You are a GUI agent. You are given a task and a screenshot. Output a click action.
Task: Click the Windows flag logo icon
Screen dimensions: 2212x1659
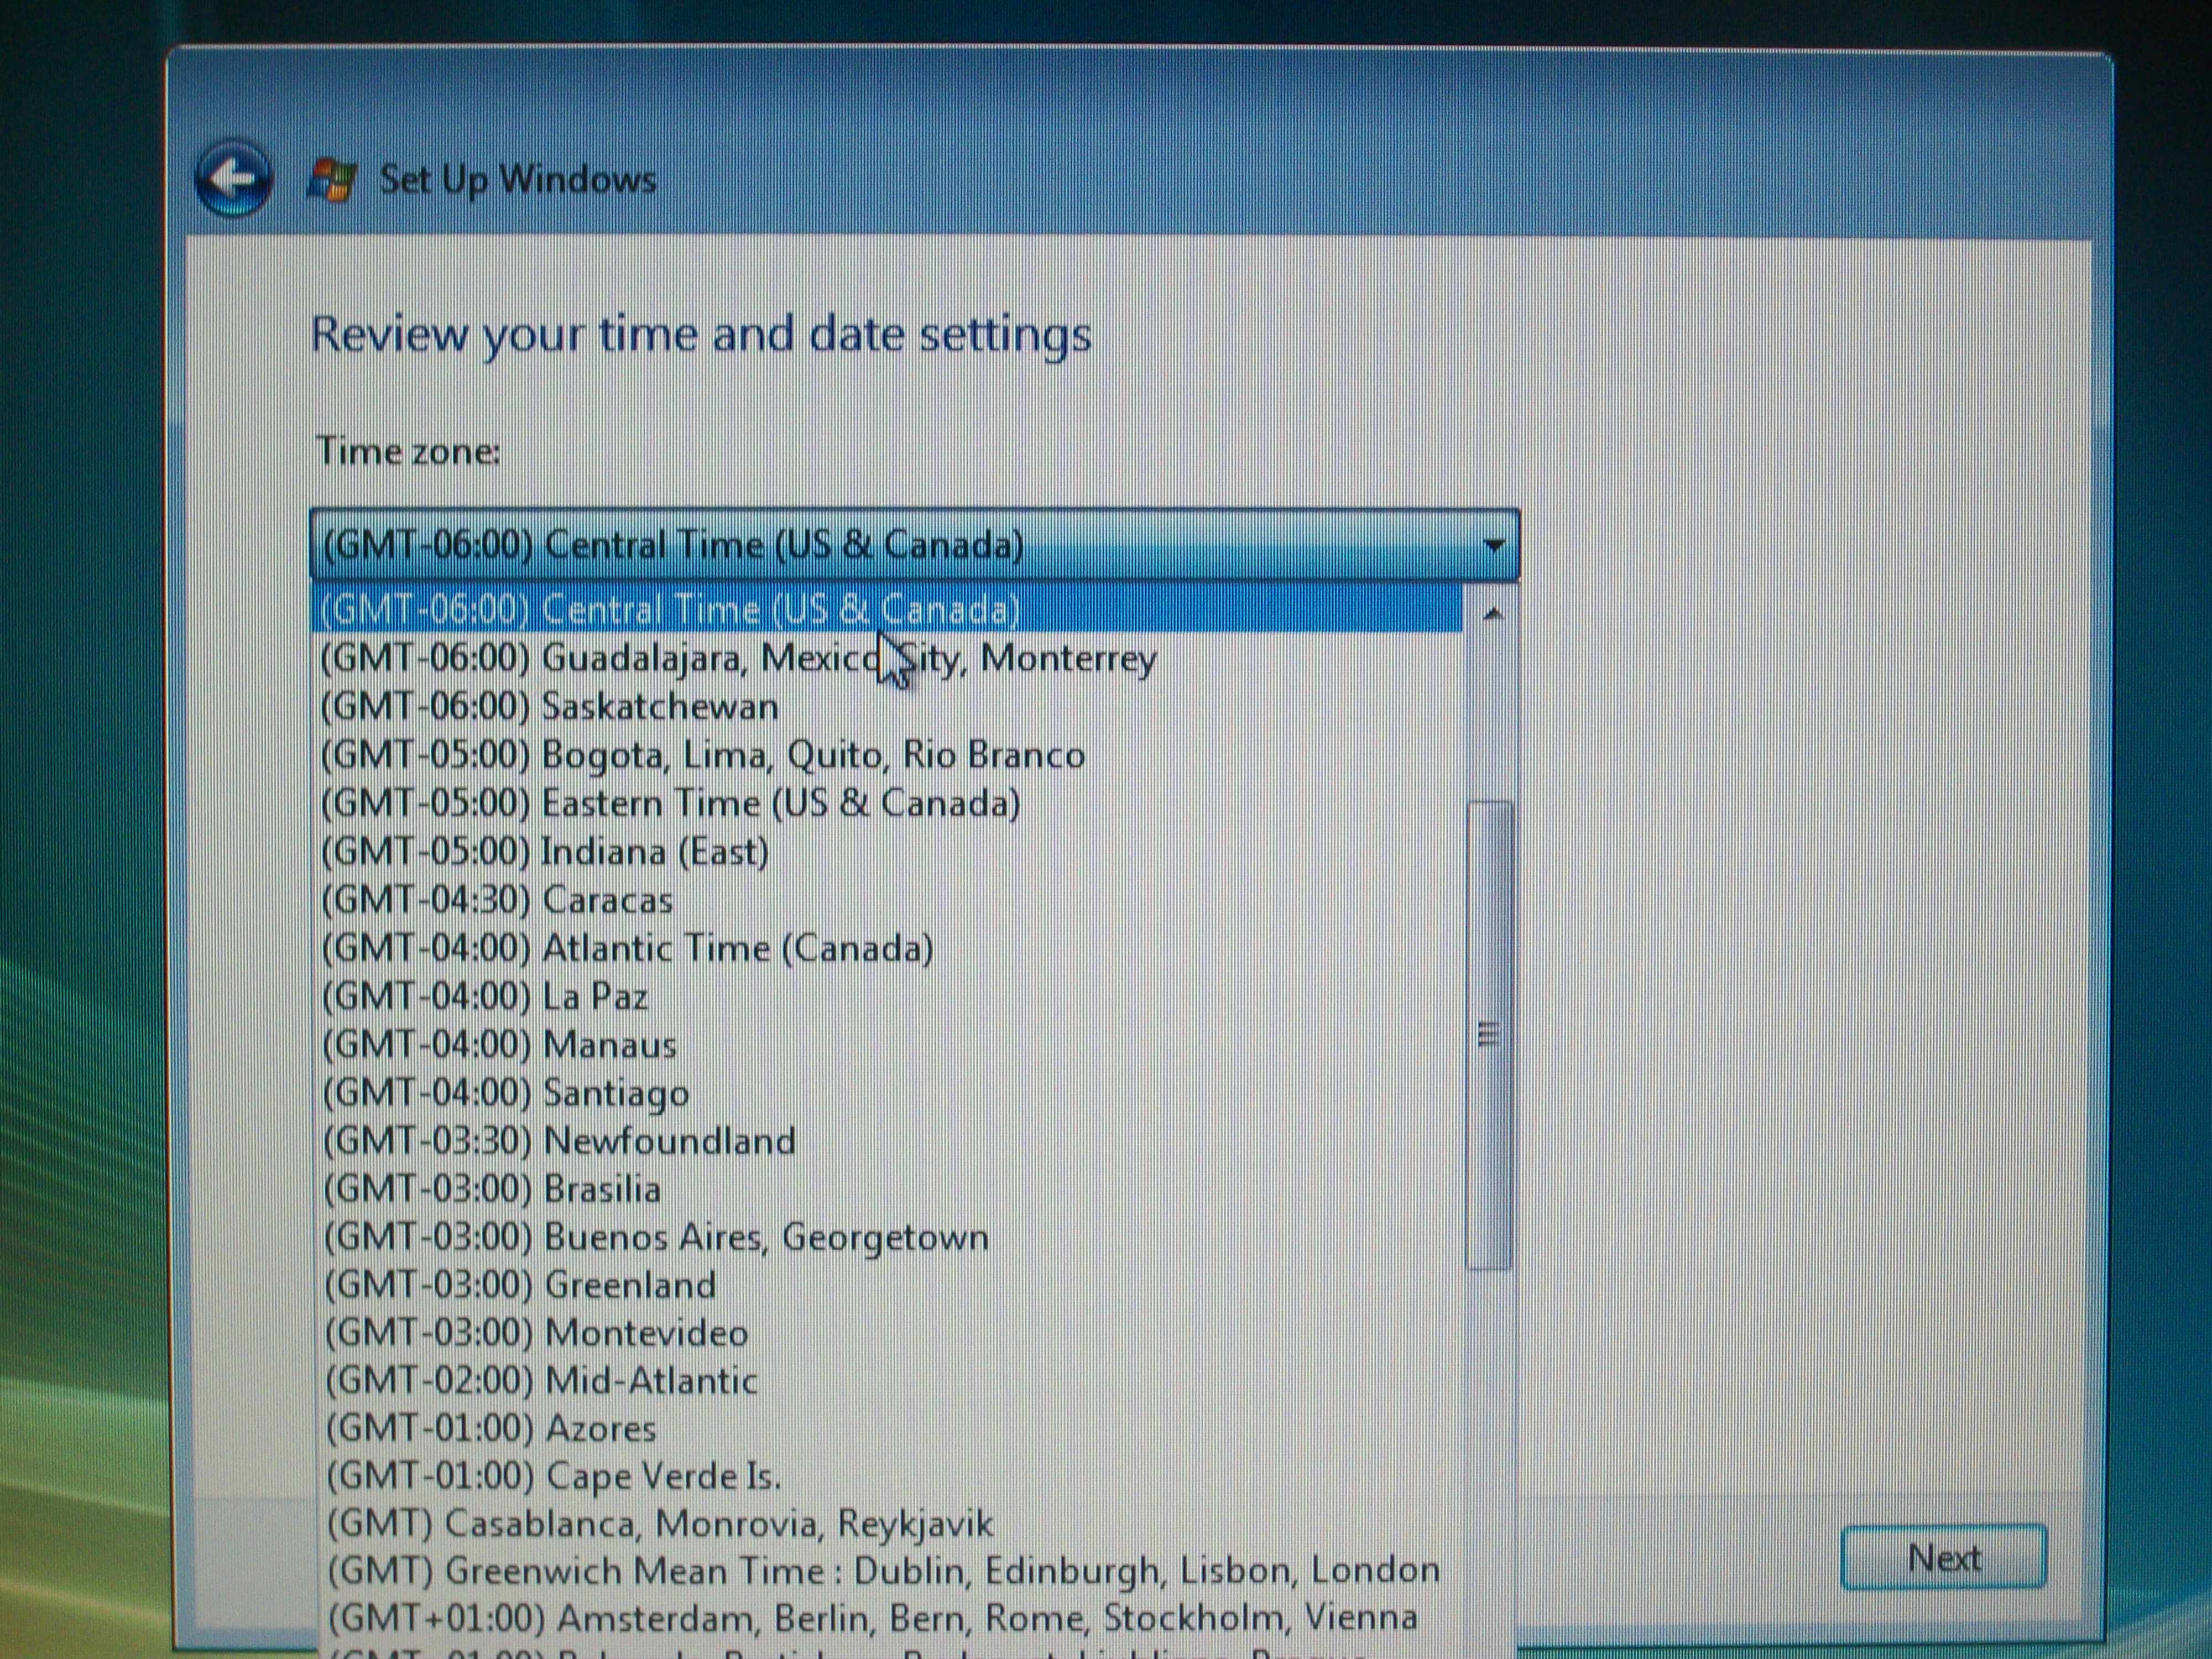click(332, 181)
